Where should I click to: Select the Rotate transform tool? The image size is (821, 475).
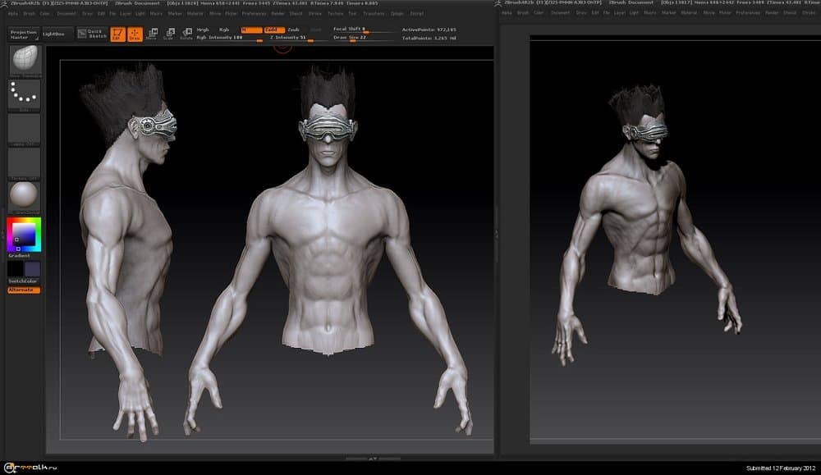(x=186, y=34)
